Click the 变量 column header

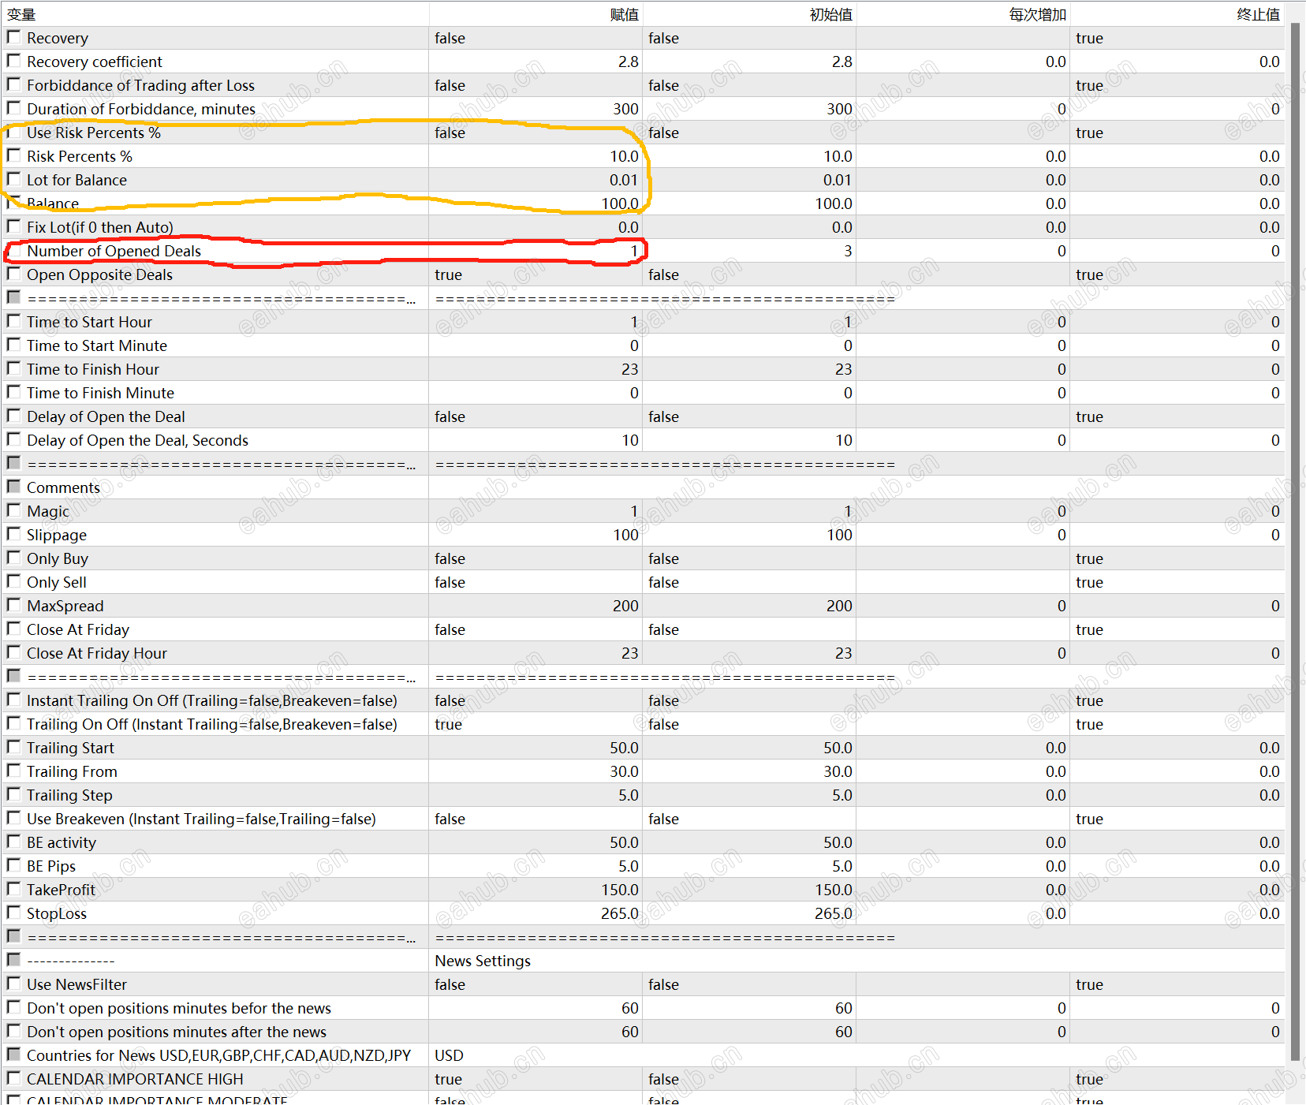(215, 14)
